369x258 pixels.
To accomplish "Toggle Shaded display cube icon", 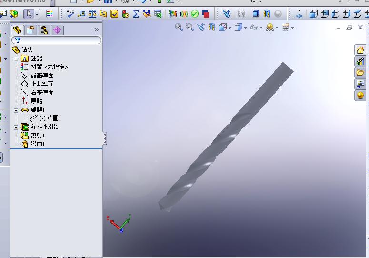I will 256,14.
